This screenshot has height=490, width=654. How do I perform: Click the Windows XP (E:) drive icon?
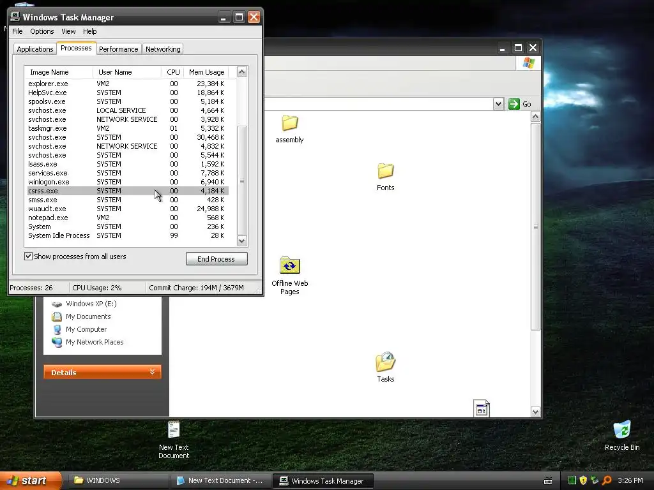(57, 304)
